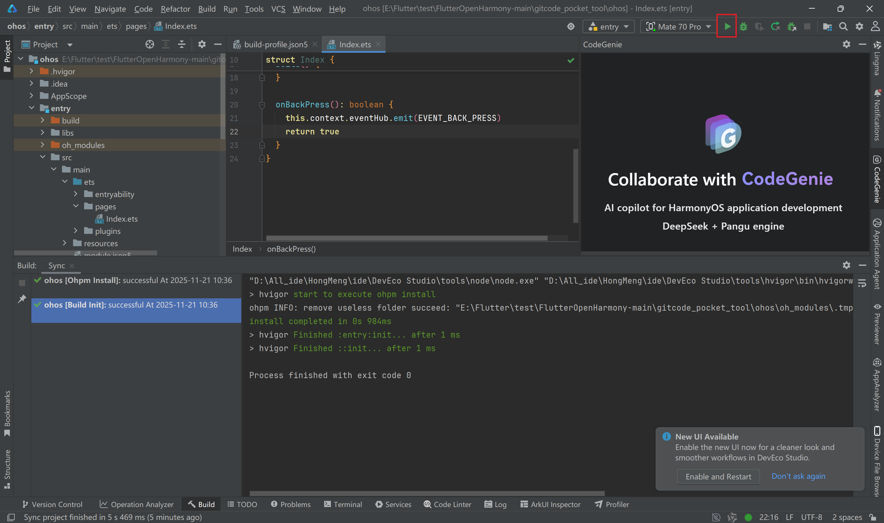Viewport: 884px width, 523px height.
Task: Open the entry module configuration dropdown
Action: point(608,26)
